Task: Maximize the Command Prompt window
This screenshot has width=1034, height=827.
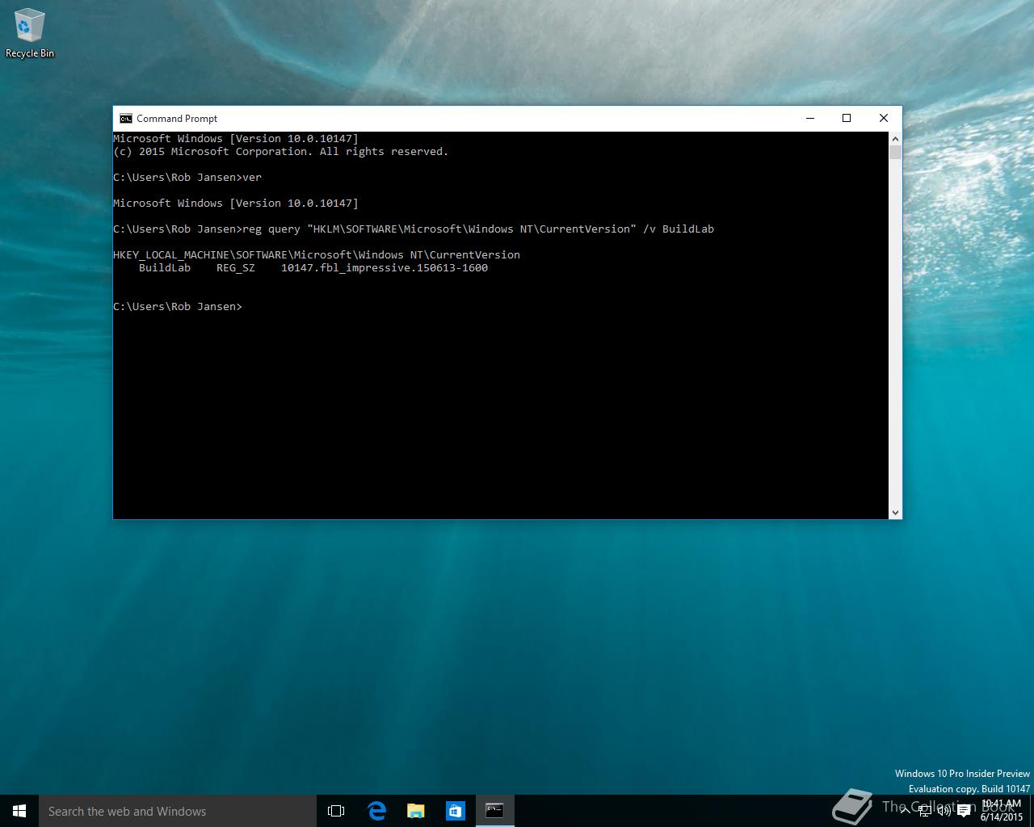Action: point(847,118)
